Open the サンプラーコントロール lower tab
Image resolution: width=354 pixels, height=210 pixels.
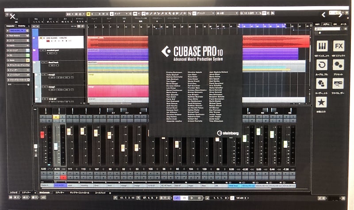tap(80, 193)
